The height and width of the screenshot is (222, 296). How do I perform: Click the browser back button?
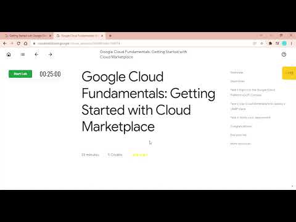pyautogui.click(x=5, y=43)
